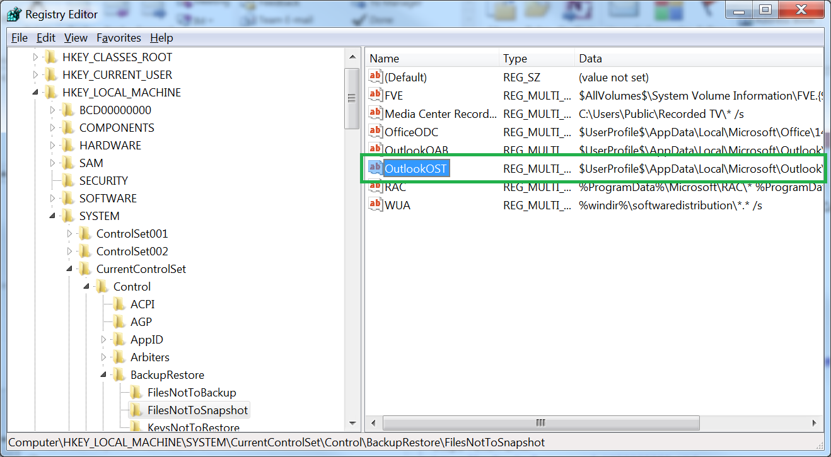831x457 pixels.
Task: Expand the ControlSet002 node arrow
Action: (69, 252)
